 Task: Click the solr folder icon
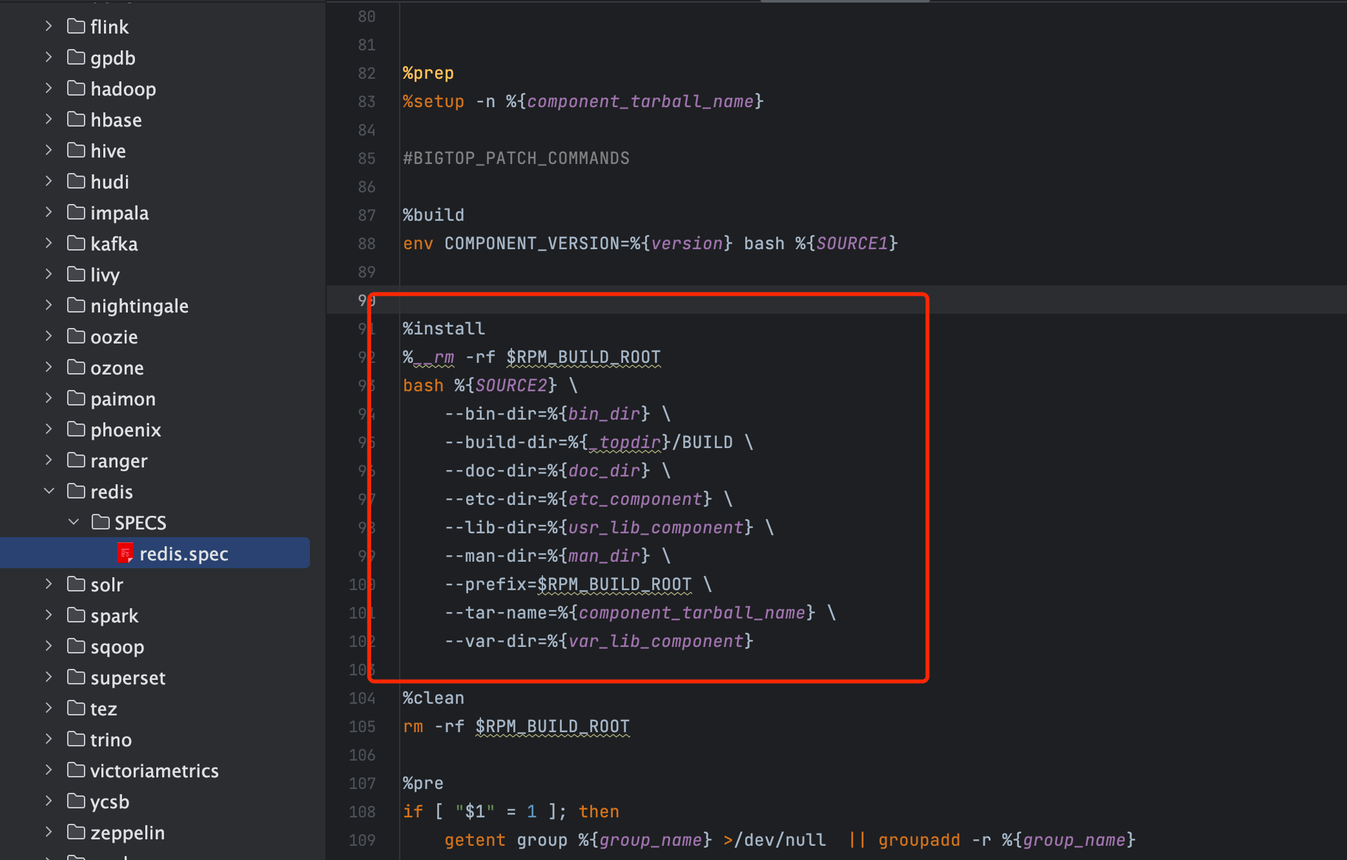tap(76, 584)
